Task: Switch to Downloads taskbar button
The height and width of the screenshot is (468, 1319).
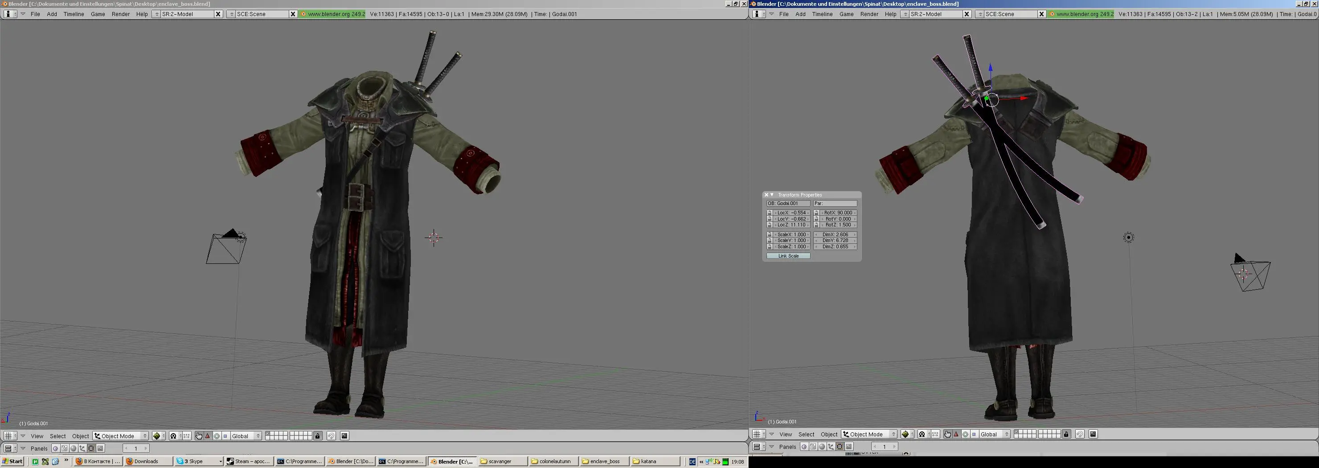Action: (x=148, y=461)
